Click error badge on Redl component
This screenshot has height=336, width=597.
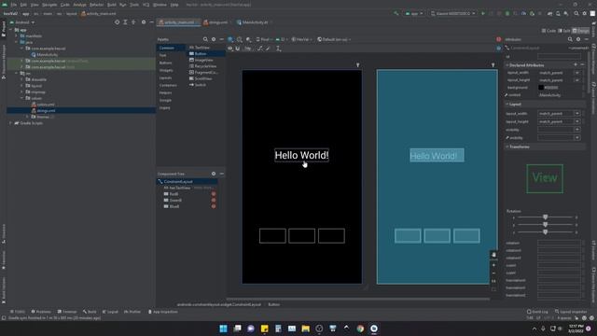point(214,194)
